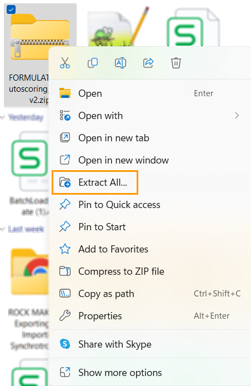Click the Share arrow icon
This screenshot has height=386, width=251.
click(148, 63)
